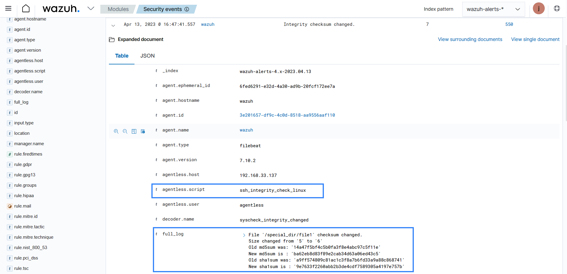Image resolution: width=567 pixels, height=274 pixels.
Task: Click View single document
Action: 535,39
